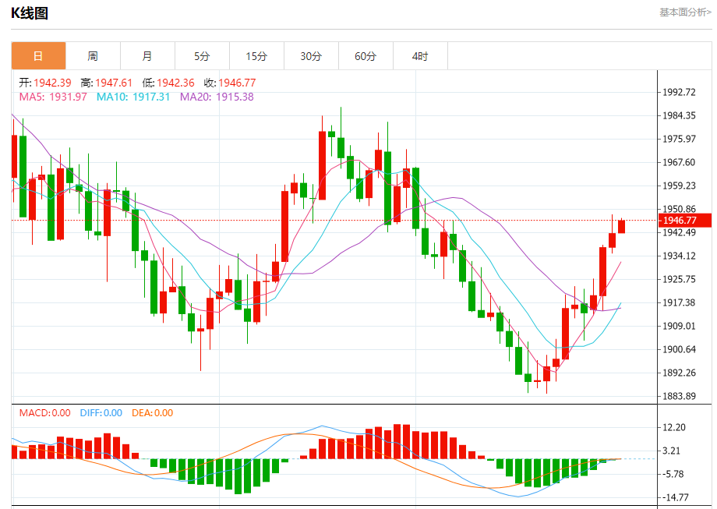
Task: Click the 1975.97 price axis label
Action: click(x=679, y=139)
